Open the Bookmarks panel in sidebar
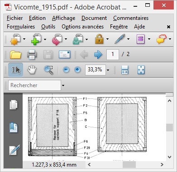Image resolution: width=177 pixels, height=172 pixels. (x=14, y=127)
